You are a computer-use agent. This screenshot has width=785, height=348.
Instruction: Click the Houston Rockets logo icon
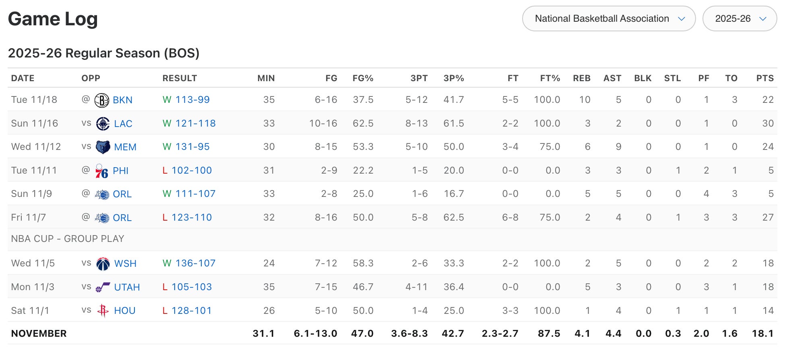[x=103, y=311]
